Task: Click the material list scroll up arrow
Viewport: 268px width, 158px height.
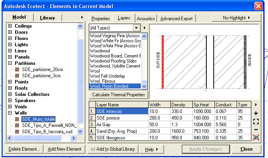Action: tap(144, 36)
